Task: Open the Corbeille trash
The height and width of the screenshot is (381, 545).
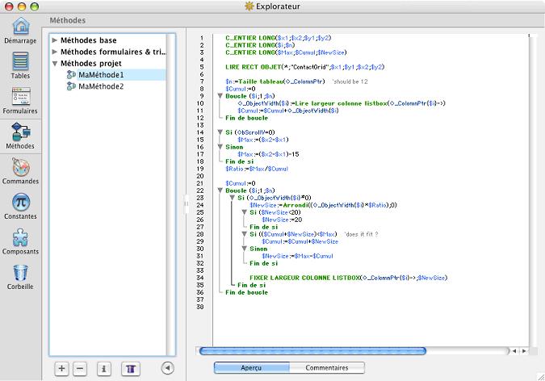Action: click(20, 275)
